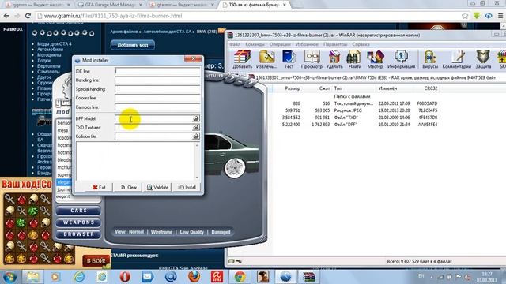Browse for DFF Model file icon
Viewport: 506px width, 284px height.
(x=196, y=119)
